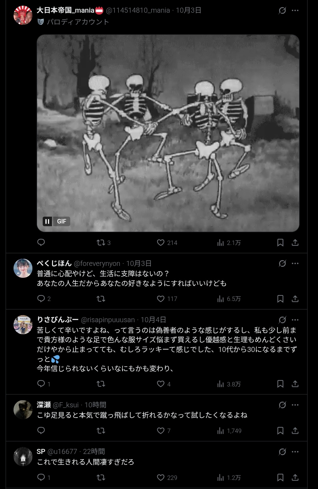Screen dimensions: 318x489
Task: Open more options for 大日本帝国_mania post
Action: pos(295,11)
